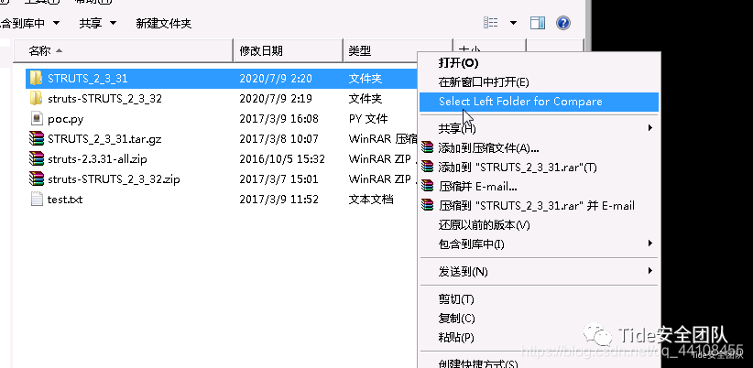Click the date 2017/3/7 15:01
The width and height of the screenshot is (753, 368).
coord(279,179)
